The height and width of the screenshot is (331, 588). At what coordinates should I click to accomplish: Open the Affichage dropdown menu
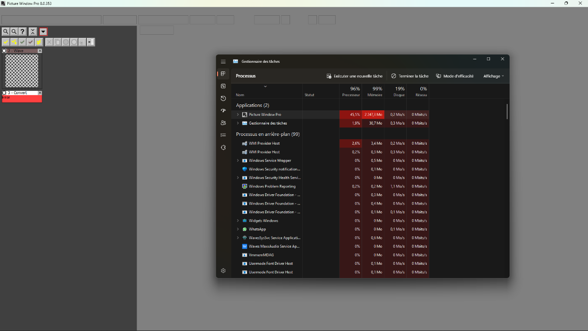click(493, 76)
